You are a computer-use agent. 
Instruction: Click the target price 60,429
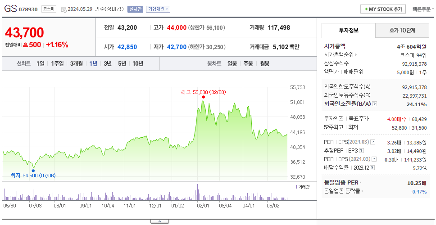[x=419, y=119]
